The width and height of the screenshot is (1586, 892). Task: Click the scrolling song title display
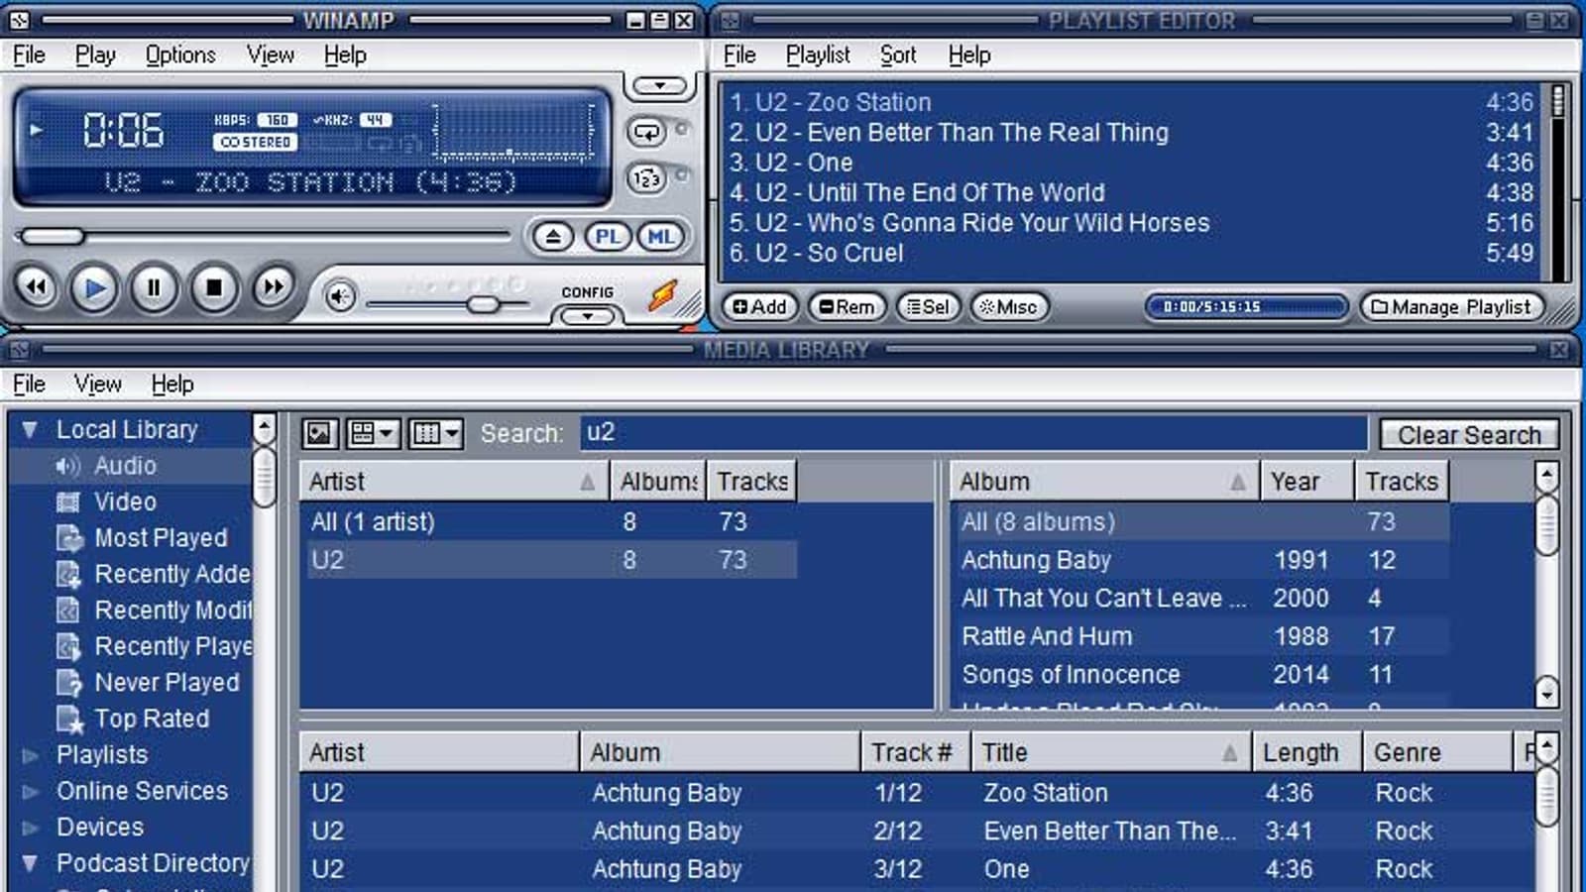(311, 182)
